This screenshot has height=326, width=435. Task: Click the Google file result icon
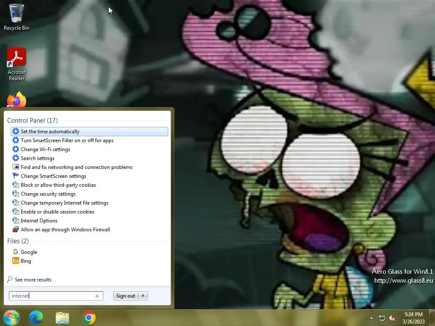point(16,252)
